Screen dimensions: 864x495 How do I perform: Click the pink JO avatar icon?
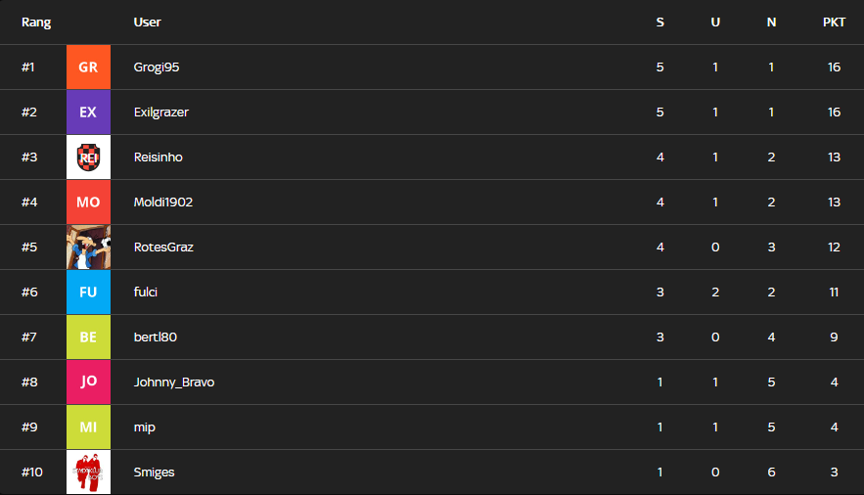click(88, 382)
